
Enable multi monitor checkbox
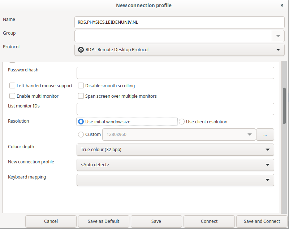coord(12,96)
